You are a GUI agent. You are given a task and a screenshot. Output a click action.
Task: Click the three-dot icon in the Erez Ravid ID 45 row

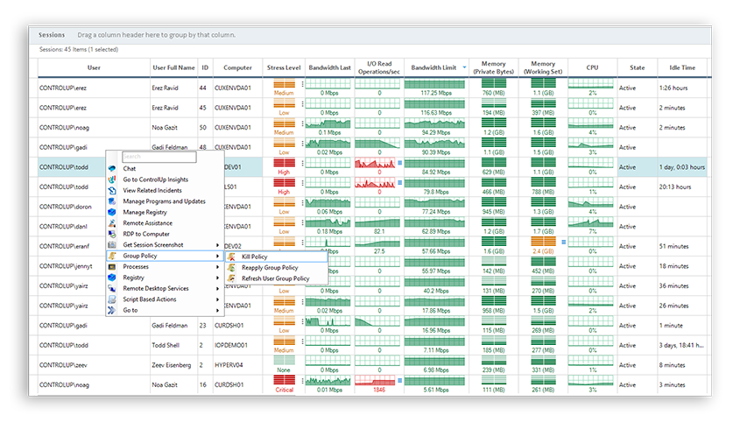tap(302, 104)
